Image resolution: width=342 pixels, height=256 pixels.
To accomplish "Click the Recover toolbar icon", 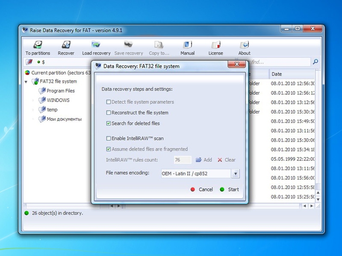I will tap(66, 45).
